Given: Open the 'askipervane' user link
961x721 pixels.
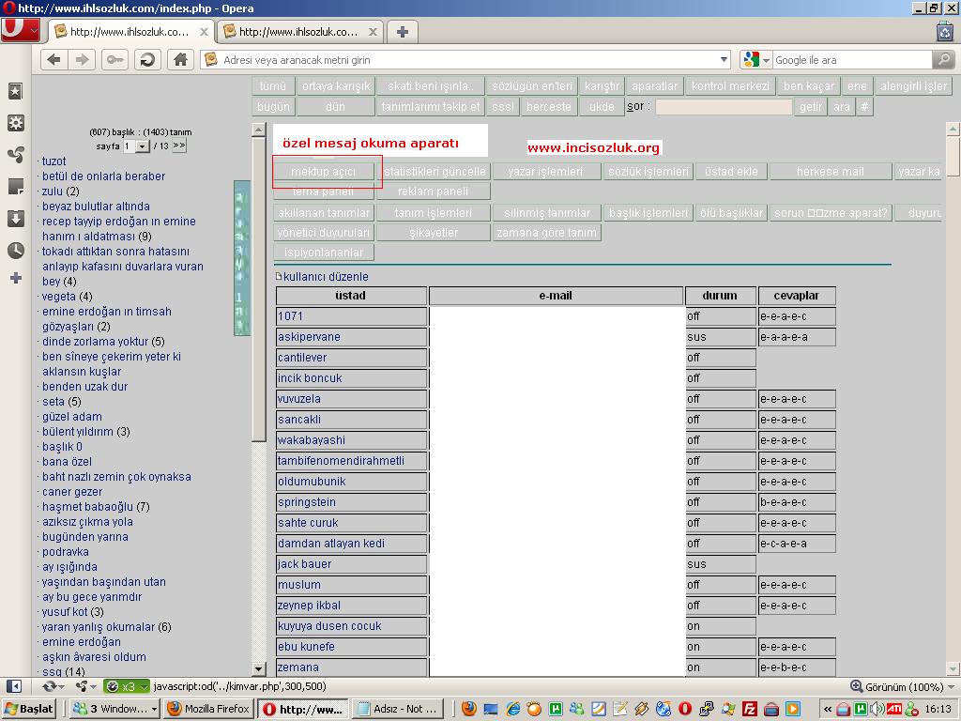Looking at the screenshot, I should (309, 337).
